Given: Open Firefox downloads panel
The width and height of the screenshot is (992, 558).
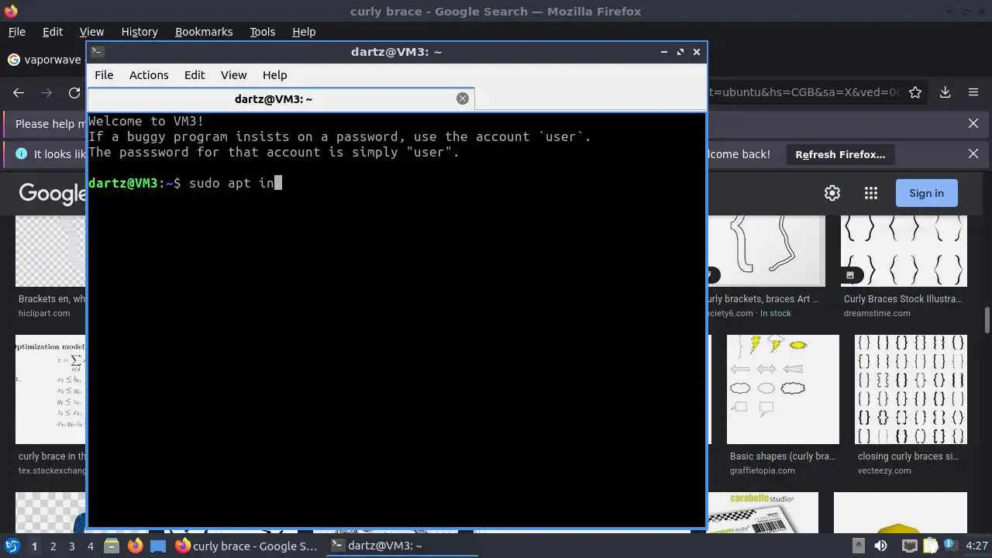Looking at the screenshot, I should click(x=945, y=92).
